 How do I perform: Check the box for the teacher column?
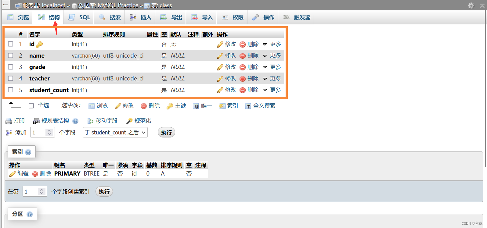click(x=11, y=78)
